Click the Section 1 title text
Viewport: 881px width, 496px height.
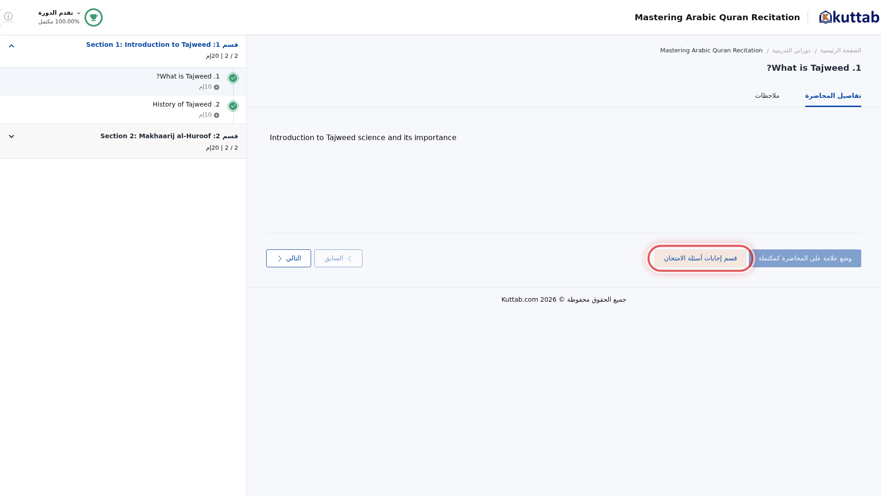[x=162, y=45]
